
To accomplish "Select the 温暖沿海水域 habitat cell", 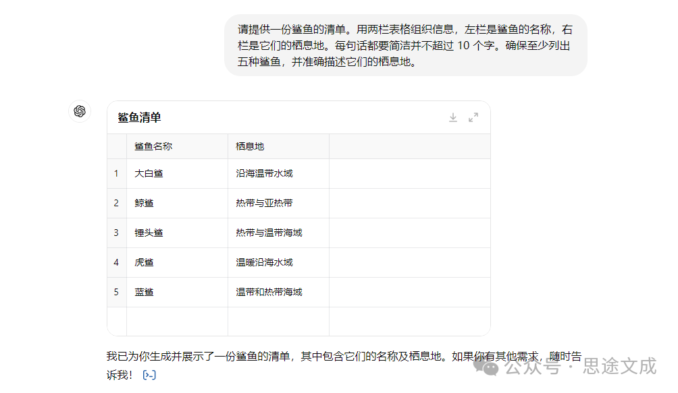I will (x=264, y=262).
